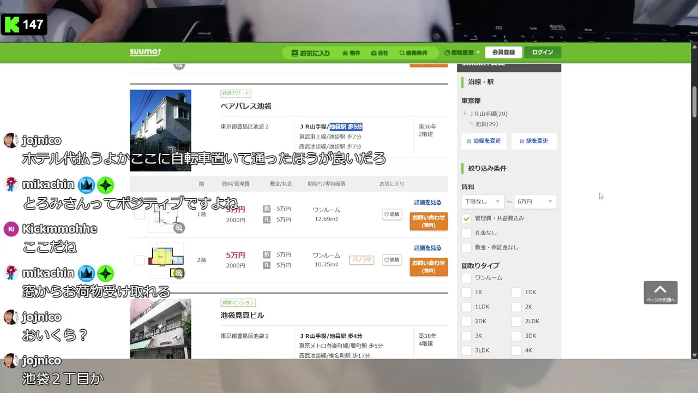
Task: Open ベアパレス池袋 building photo
Action: click(x=160, y=130)
